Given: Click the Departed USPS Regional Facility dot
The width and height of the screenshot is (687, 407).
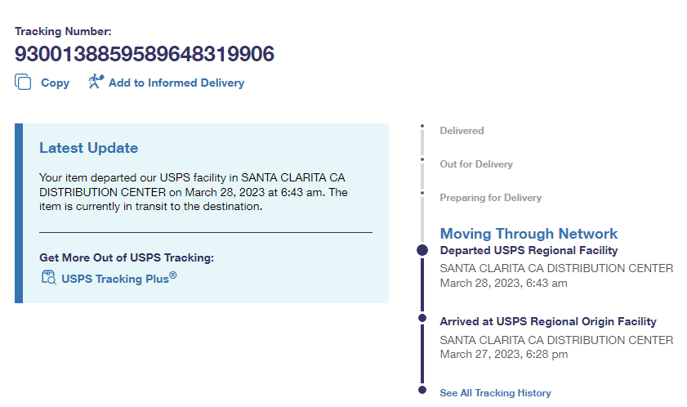Looking at the screenshot, I should tap(422, 250).
